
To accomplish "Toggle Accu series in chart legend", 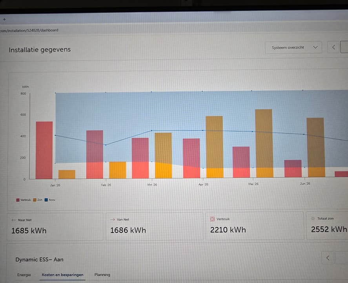I will click(x=50, y=200).
